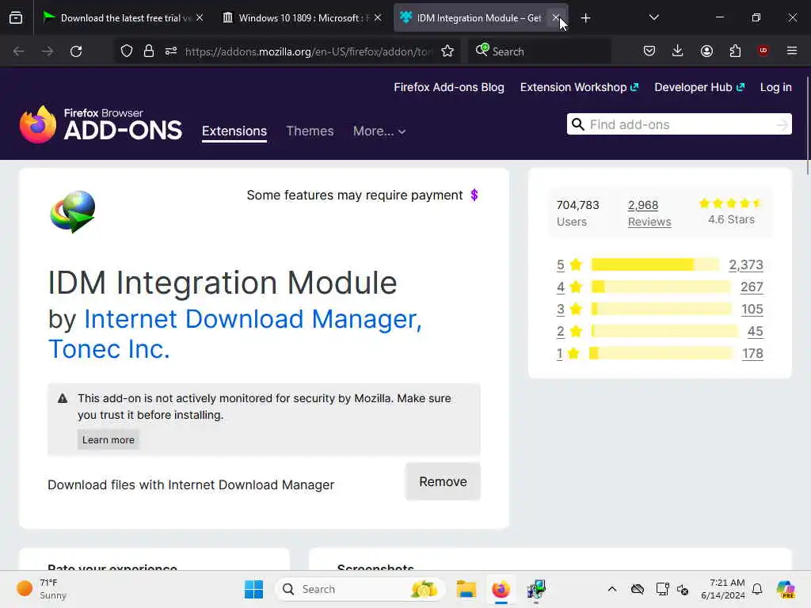This screenshot has height=608, width=811.
Task: List all tabs dropdown arrow
Action: click(x=653, y=17)
